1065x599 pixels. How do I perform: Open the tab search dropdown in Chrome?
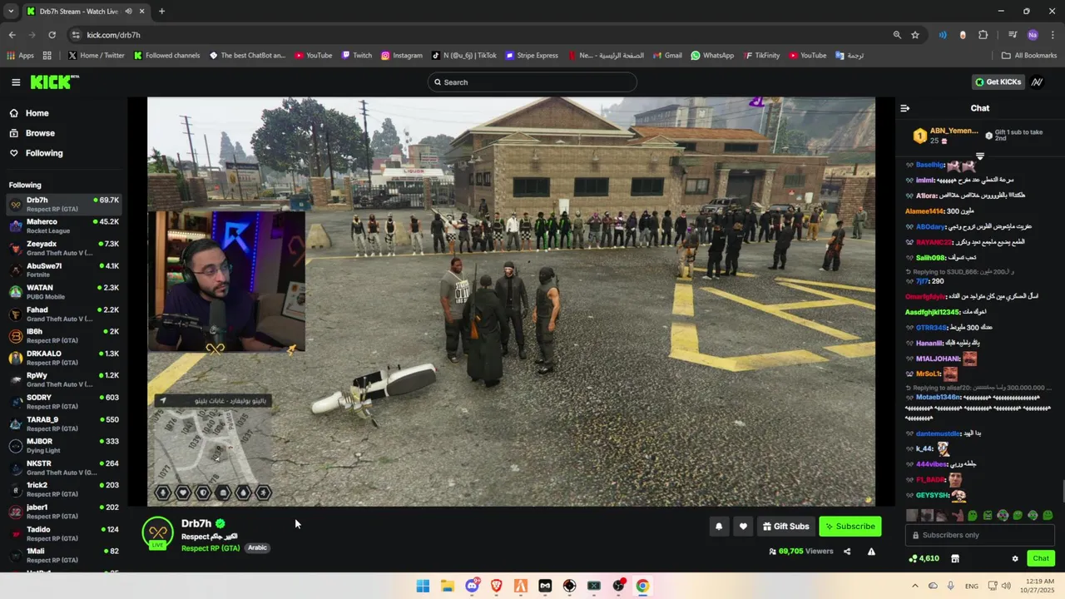pos(11,12)
